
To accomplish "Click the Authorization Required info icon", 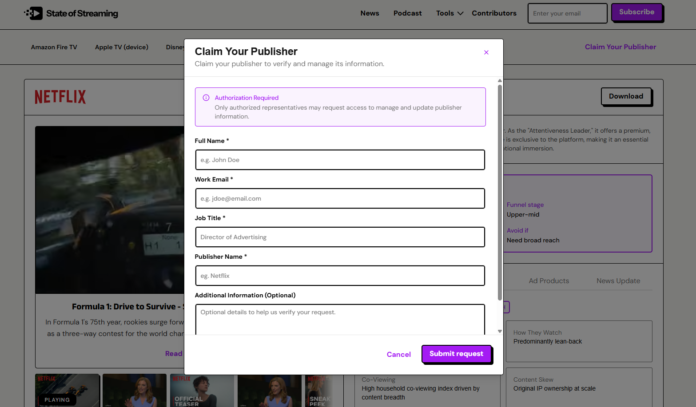I will point(206,98).
